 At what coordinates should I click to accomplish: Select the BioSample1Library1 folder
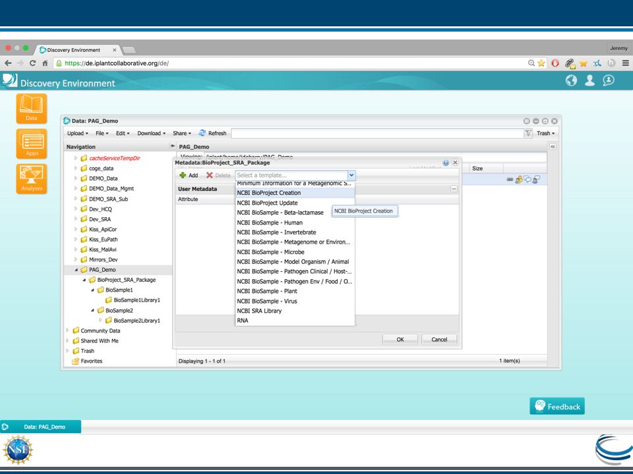click(136, 300)
